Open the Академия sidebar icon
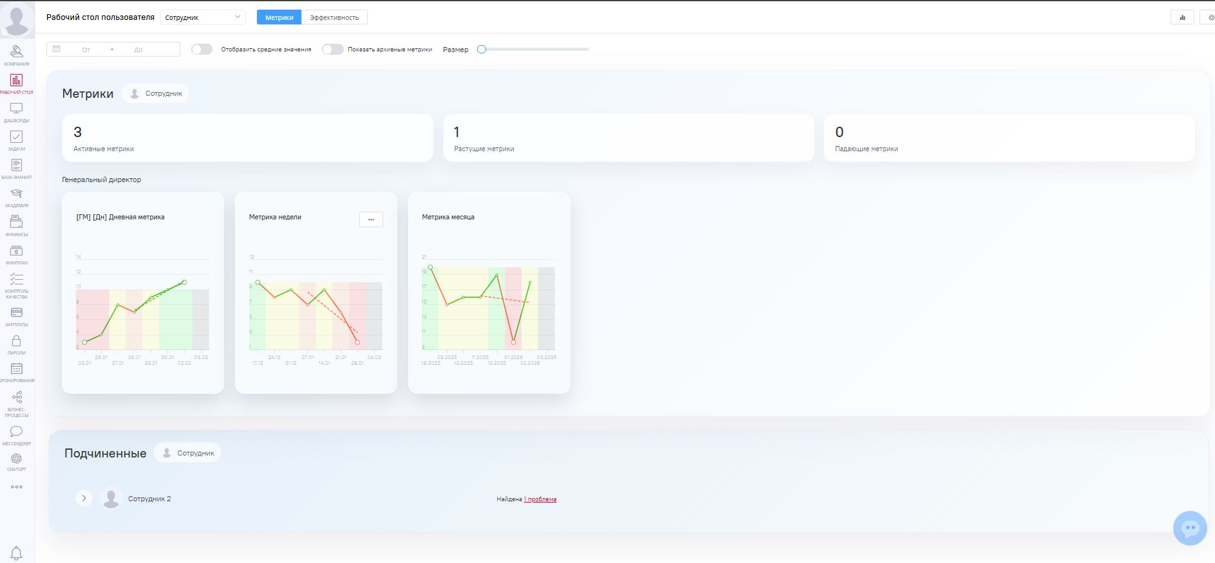The width and height of the screenshot is (1215, 563). (16, 195)
